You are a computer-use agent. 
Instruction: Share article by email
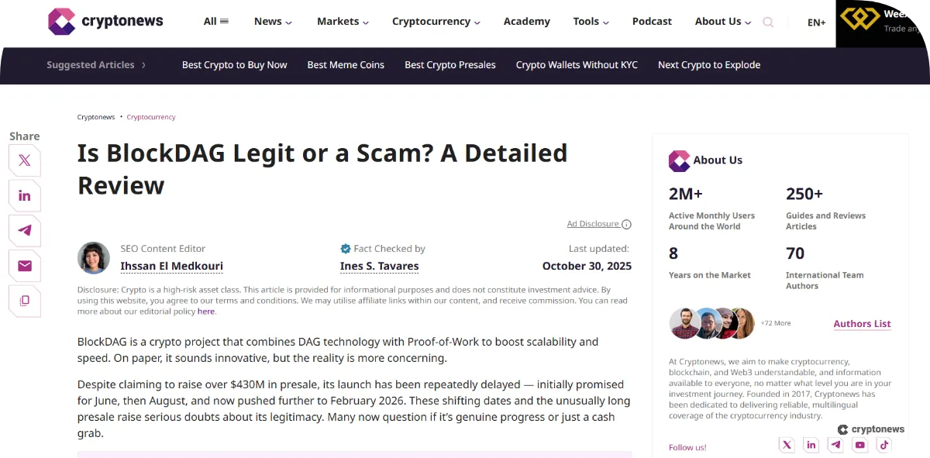pyautogui.click(x=25, y=266)
